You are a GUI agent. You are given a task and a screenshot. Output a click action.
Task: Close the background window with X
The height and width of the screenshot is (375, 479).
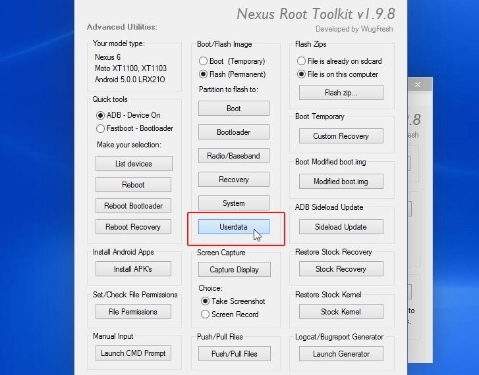tap(418, 84)
